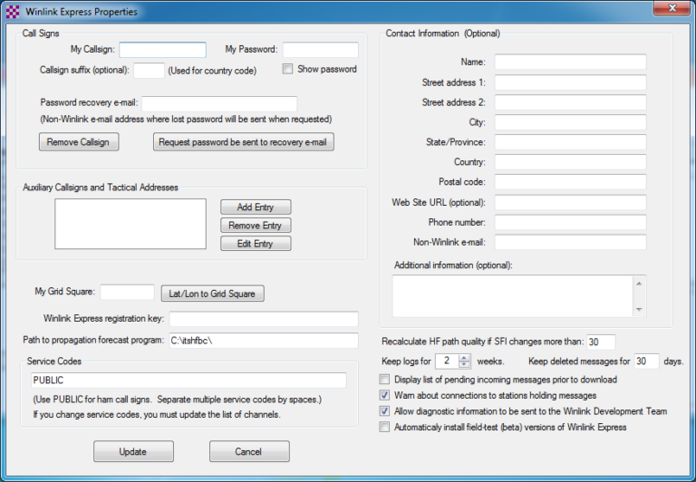Screen dimensions: 696x482
Task: Click the propagation forecast program path field
Action: (264, 341)
